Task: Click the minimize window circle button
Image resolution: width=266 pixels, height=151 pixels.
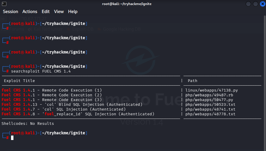Action: (x=248, y=4)
